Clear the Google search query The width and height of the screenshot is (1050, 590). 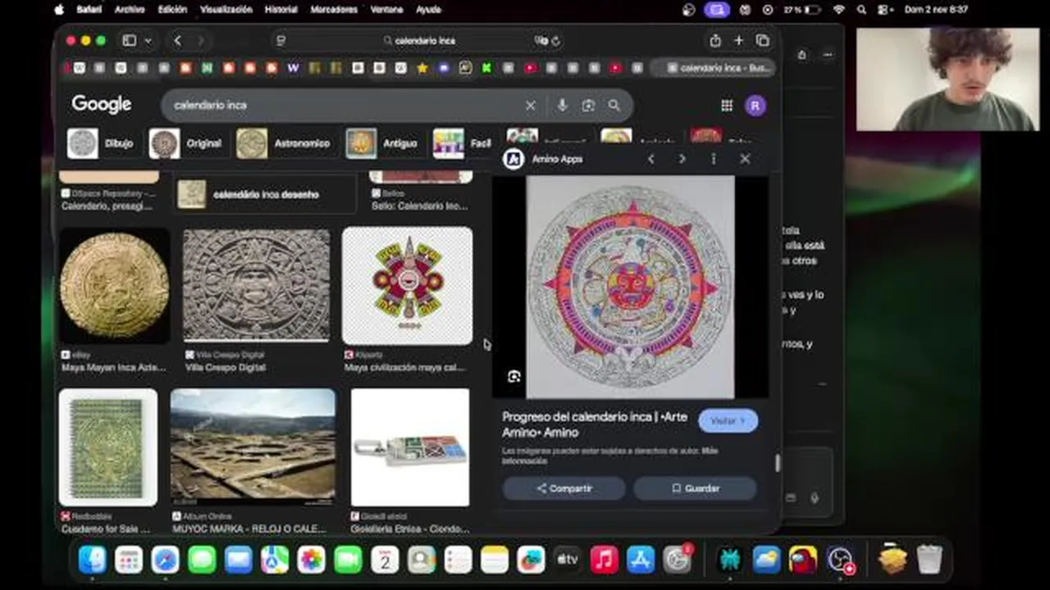tap(531, 105)
